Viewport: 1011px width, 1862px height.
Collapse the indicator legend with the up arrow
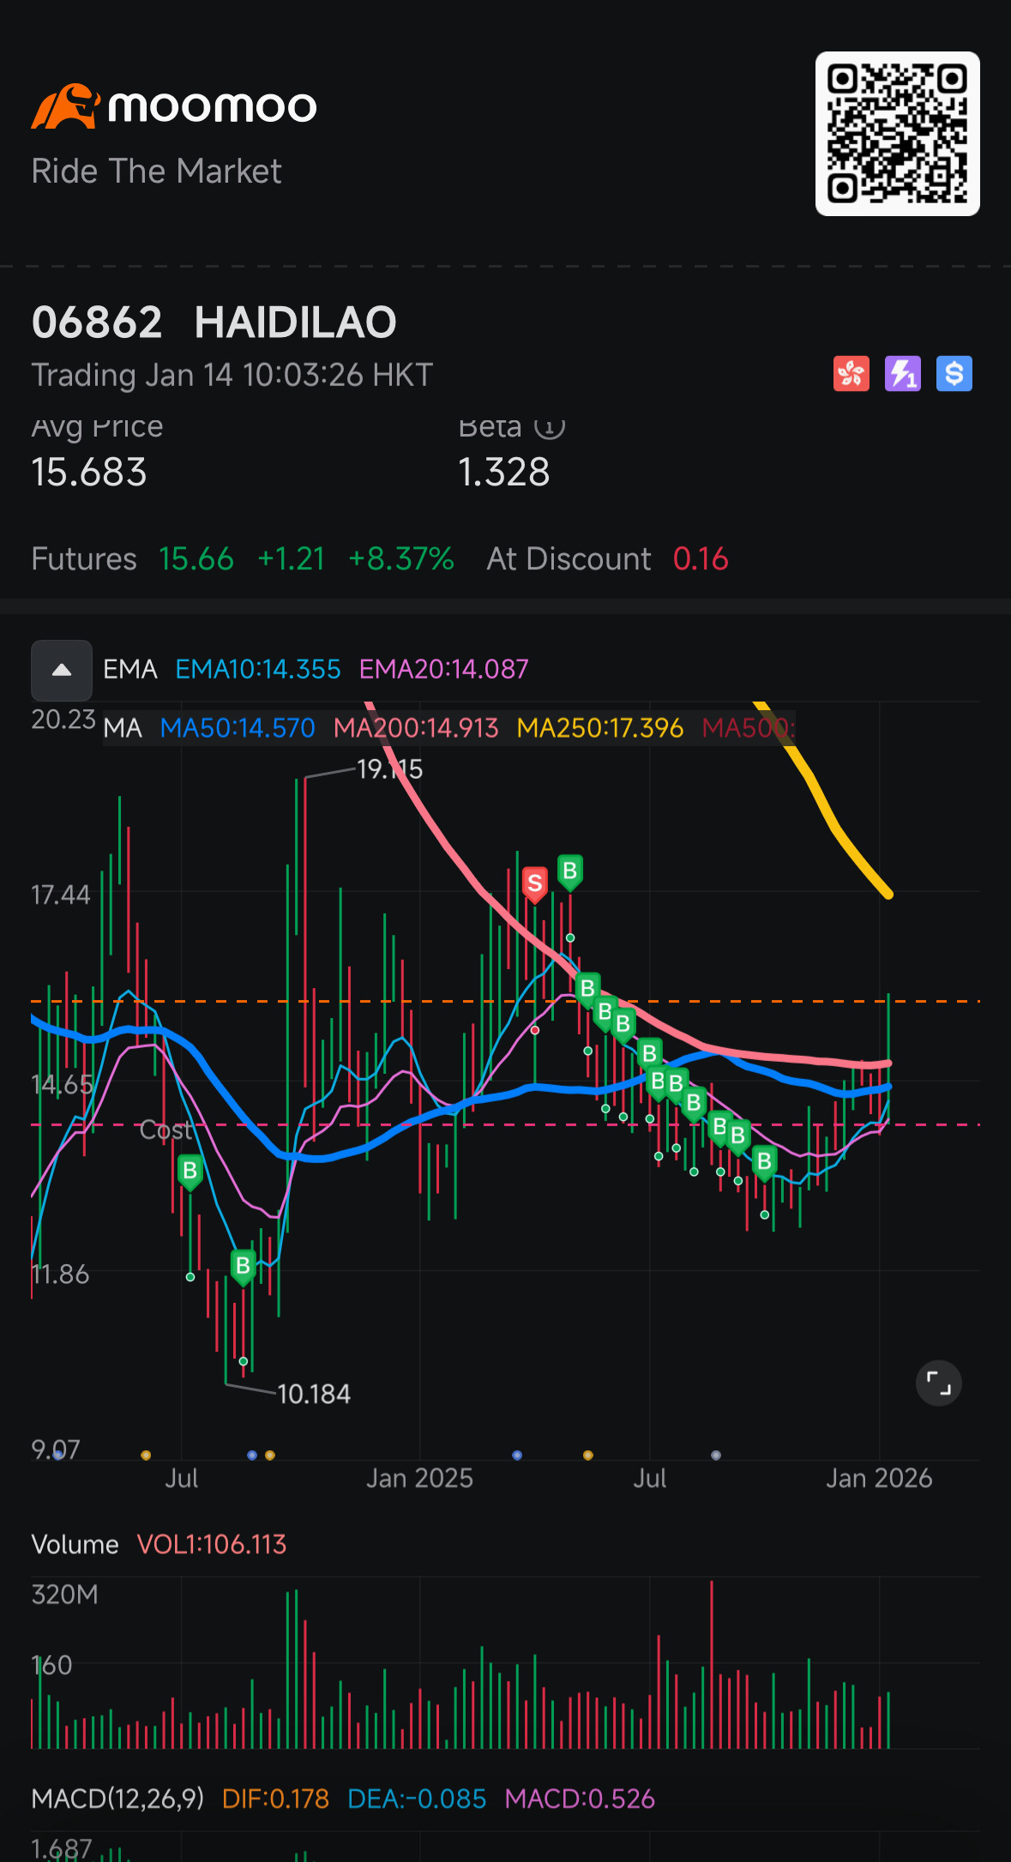coord(62,670)
